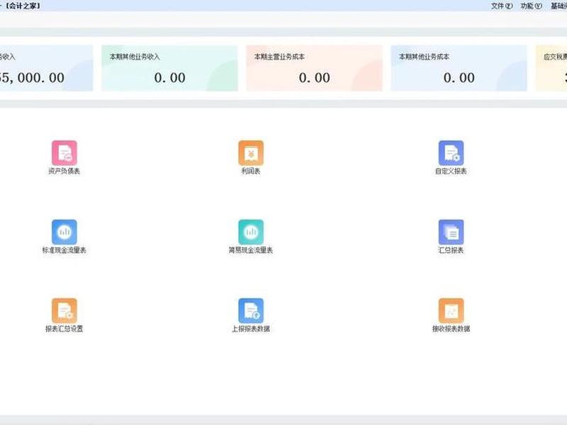Open the 资产负债表 report icon

(x=64, y=153)
